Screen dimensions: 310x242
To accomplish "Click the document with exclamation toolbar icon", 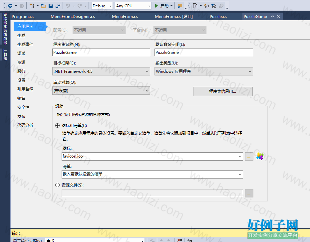I will (195, 6).
